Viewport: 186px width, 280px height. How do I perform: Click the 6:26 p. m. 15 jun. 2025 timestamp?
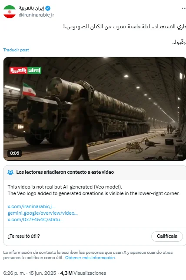(x=30, y=273)
